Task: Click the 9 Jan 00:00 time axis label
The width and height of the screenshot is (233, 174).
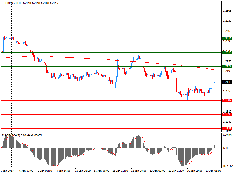Action: tap(45, 171)
